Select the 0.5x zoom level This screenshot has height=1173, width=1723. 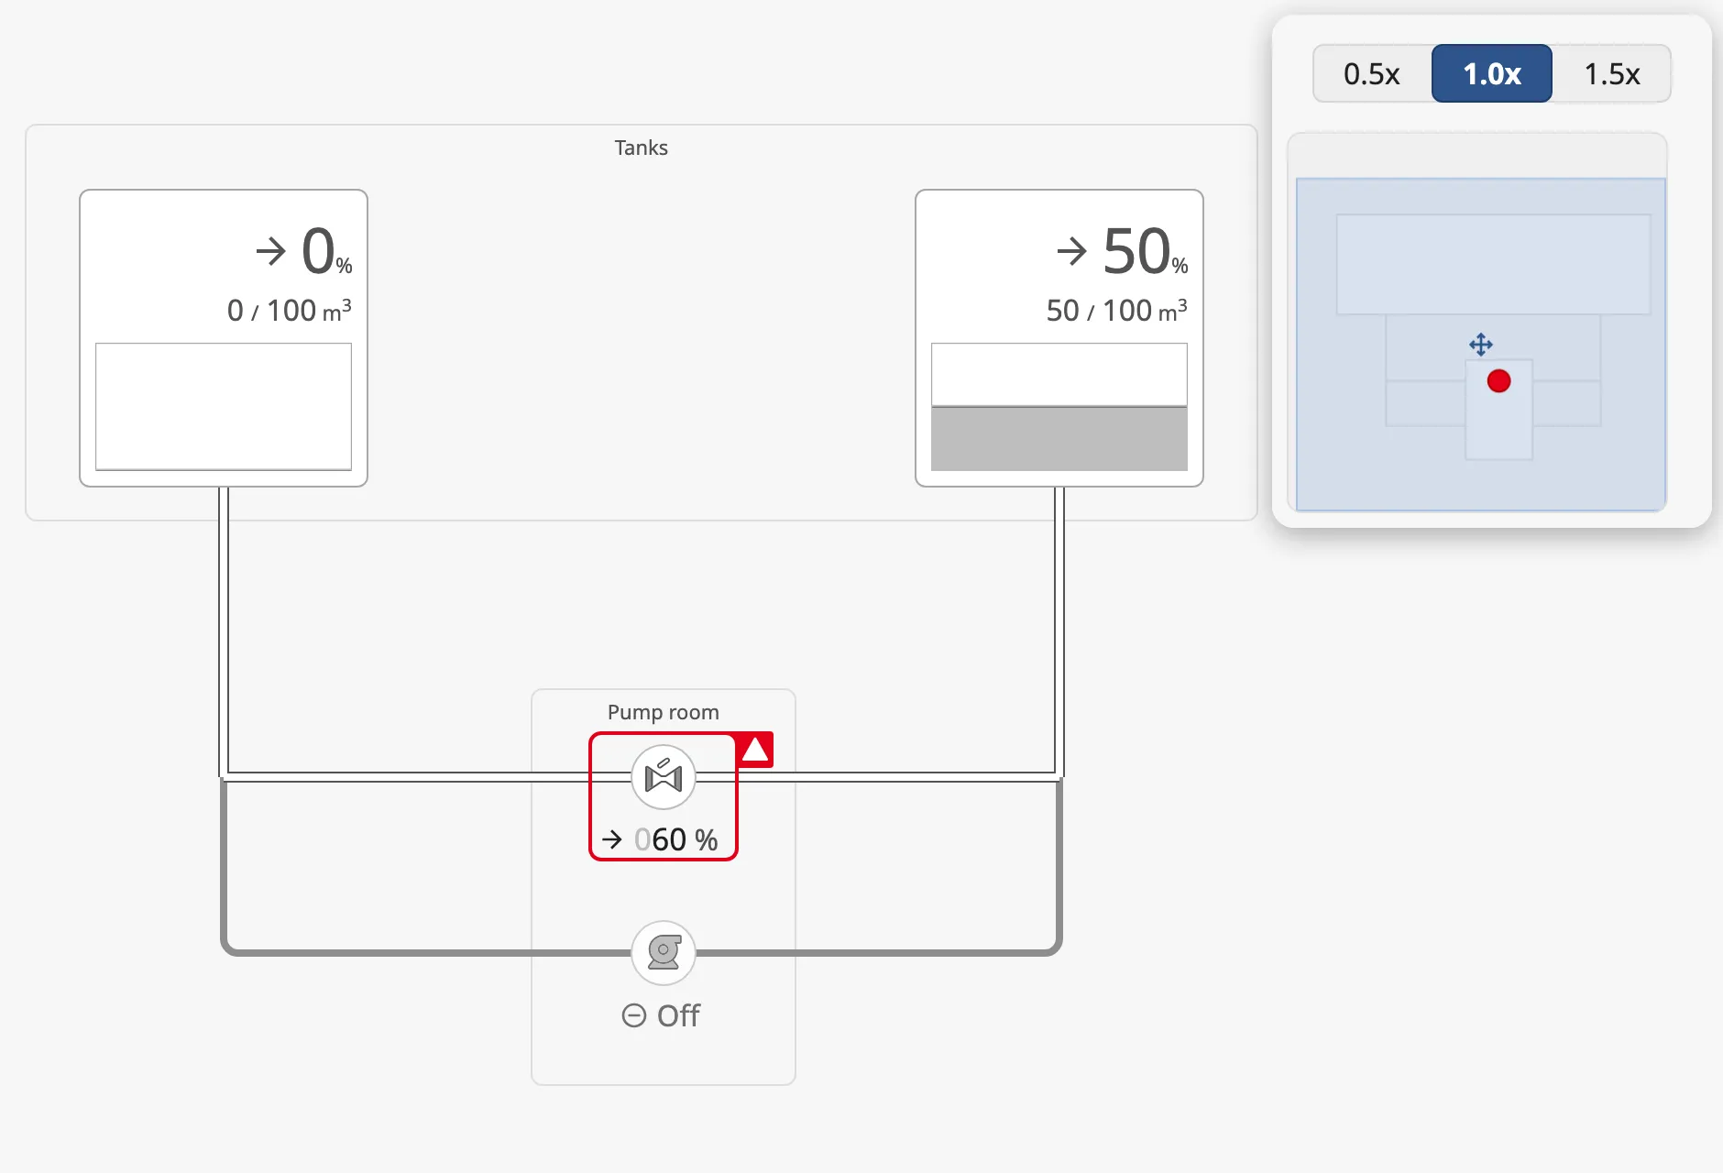tap(1372, 73)
